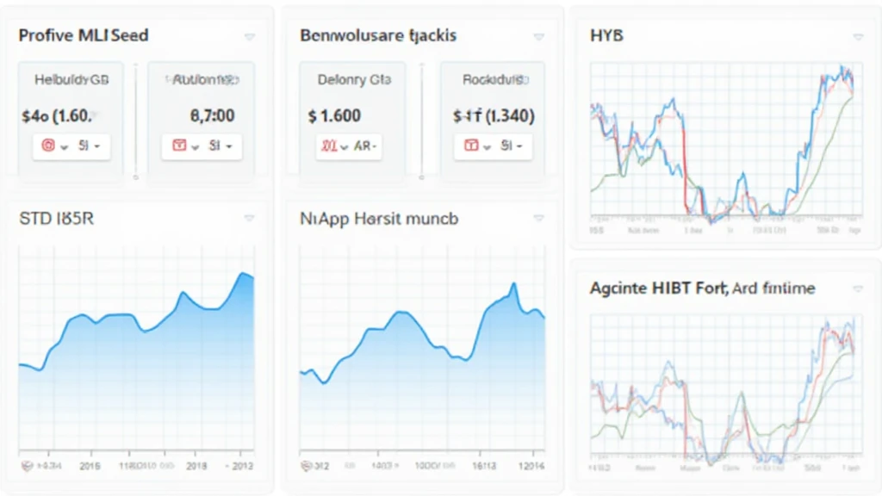Expand the AR dropdown in Delonry Gla card
The image size is (882, 496).
point(365,146)
